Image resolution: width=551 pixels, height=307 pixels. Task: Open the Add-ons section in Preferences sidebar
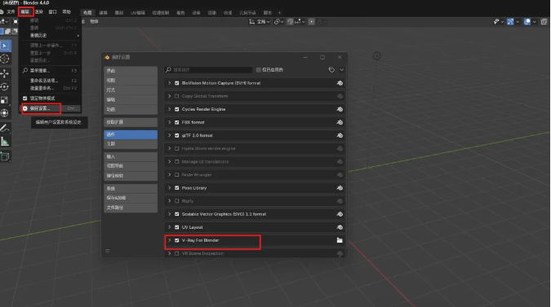[x=131, y=134]
